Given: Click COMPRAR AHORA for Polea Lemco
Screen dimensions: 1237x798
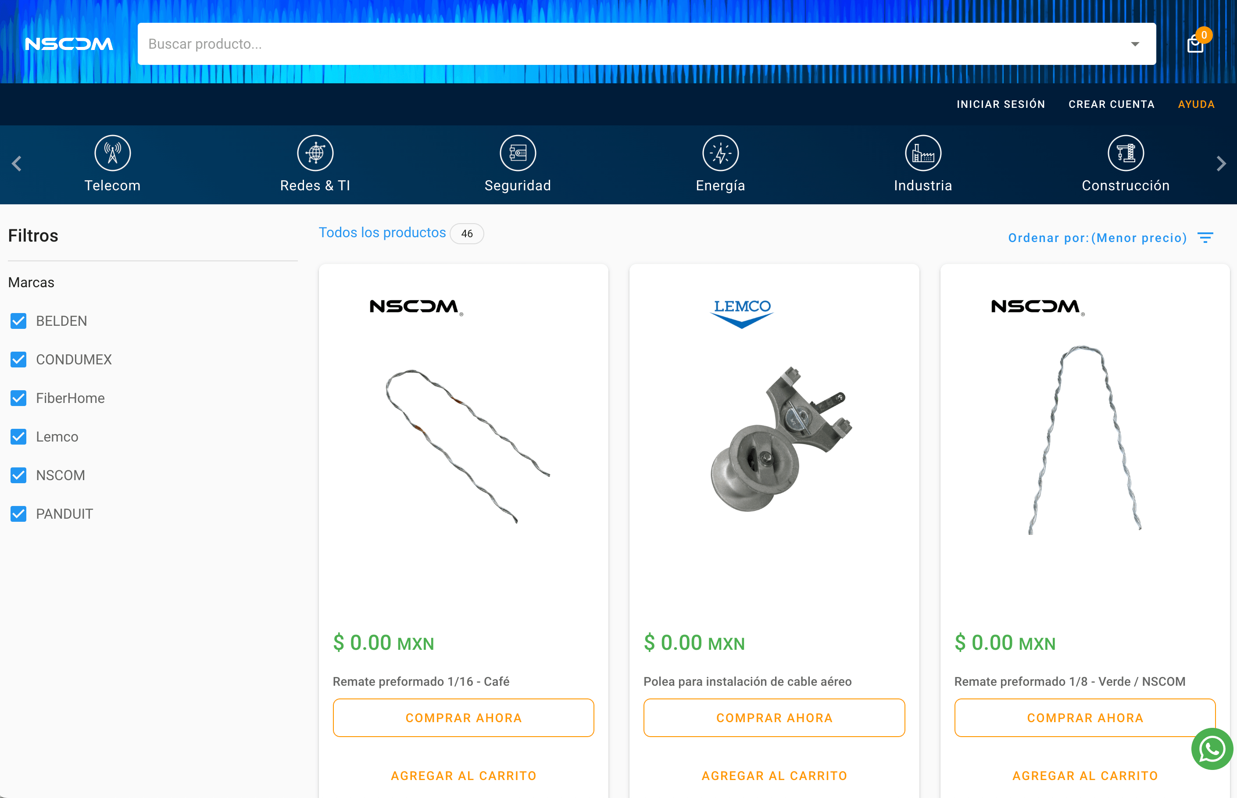Looking at the screenshot, I should 774,718.
